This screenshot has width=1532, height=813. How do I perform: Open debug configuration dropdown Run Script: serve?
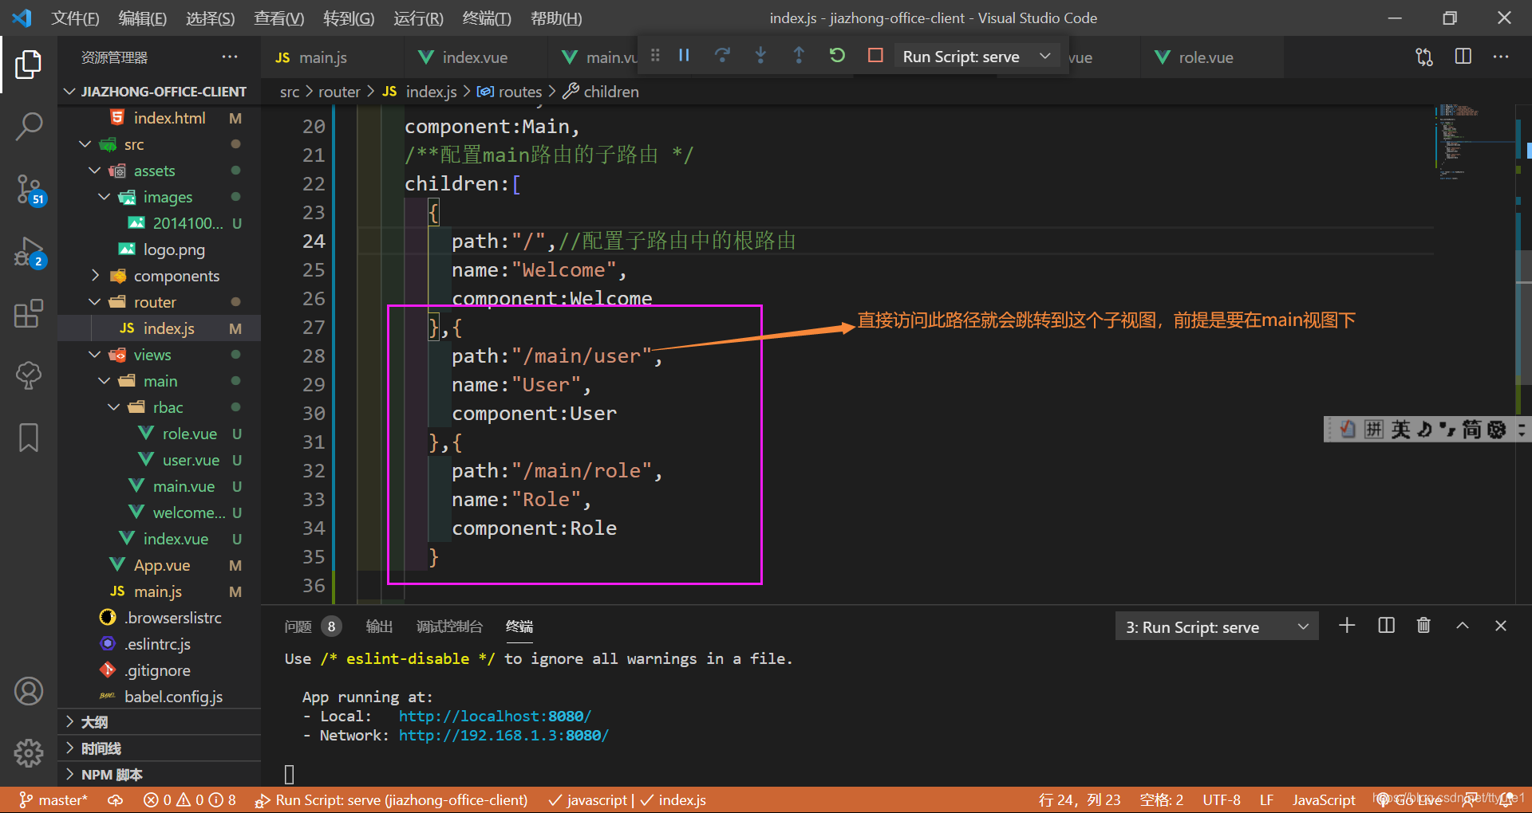click(977, 57)
